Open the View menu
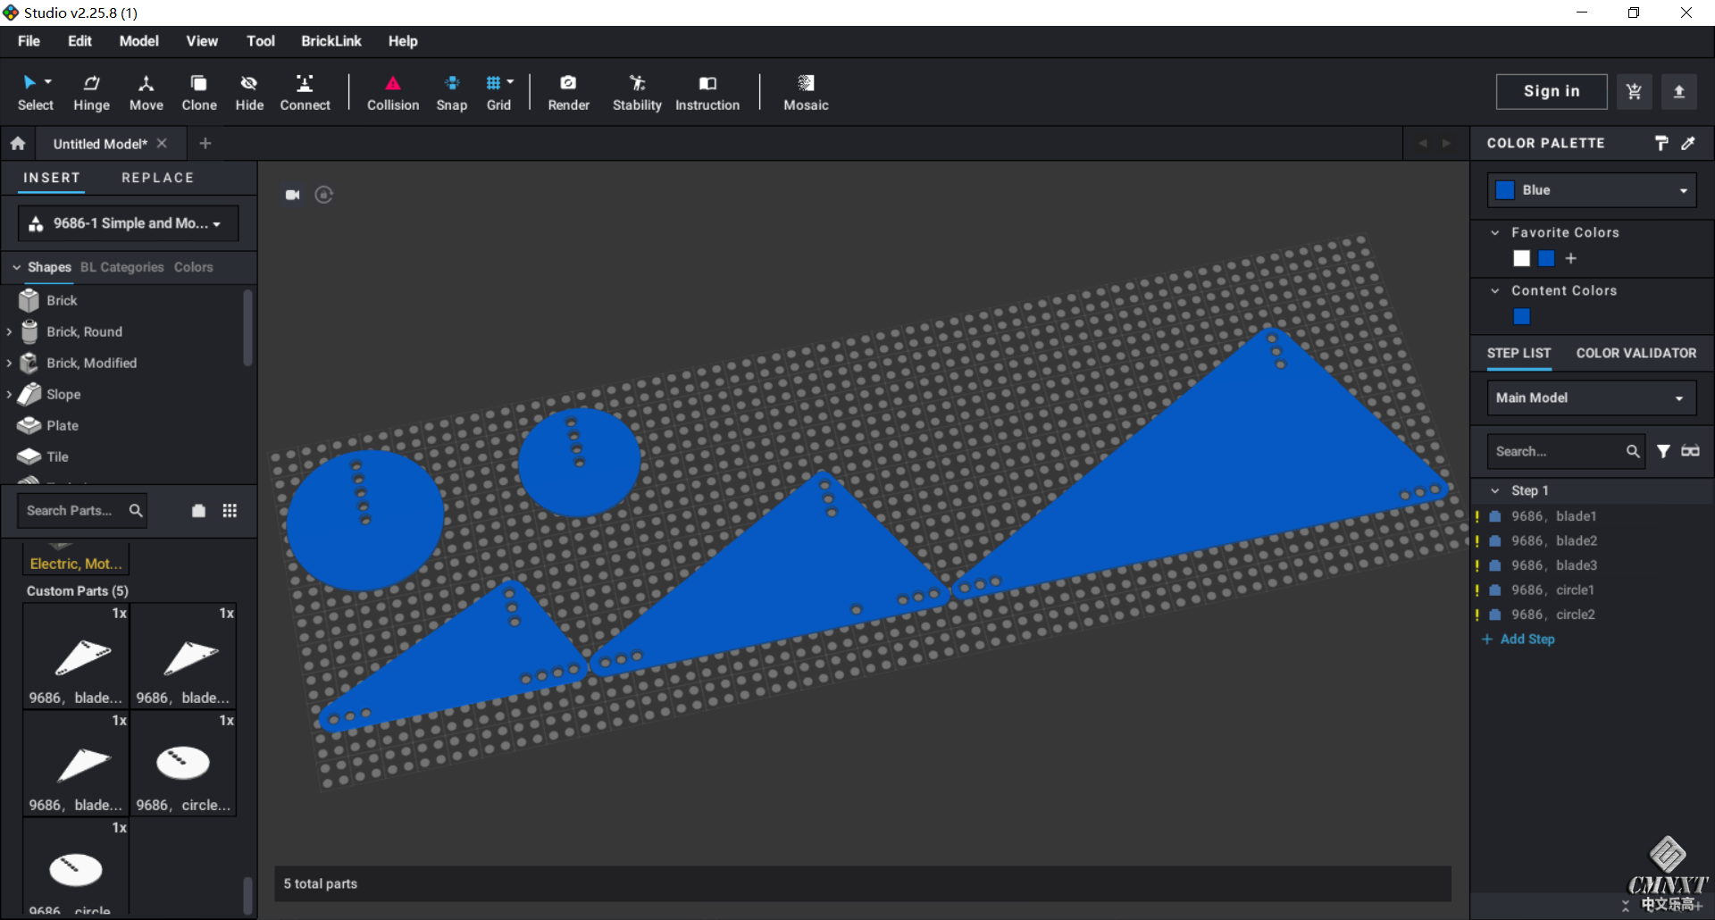Viewport: 1715px width, 920px height. [x=202, y=41]
